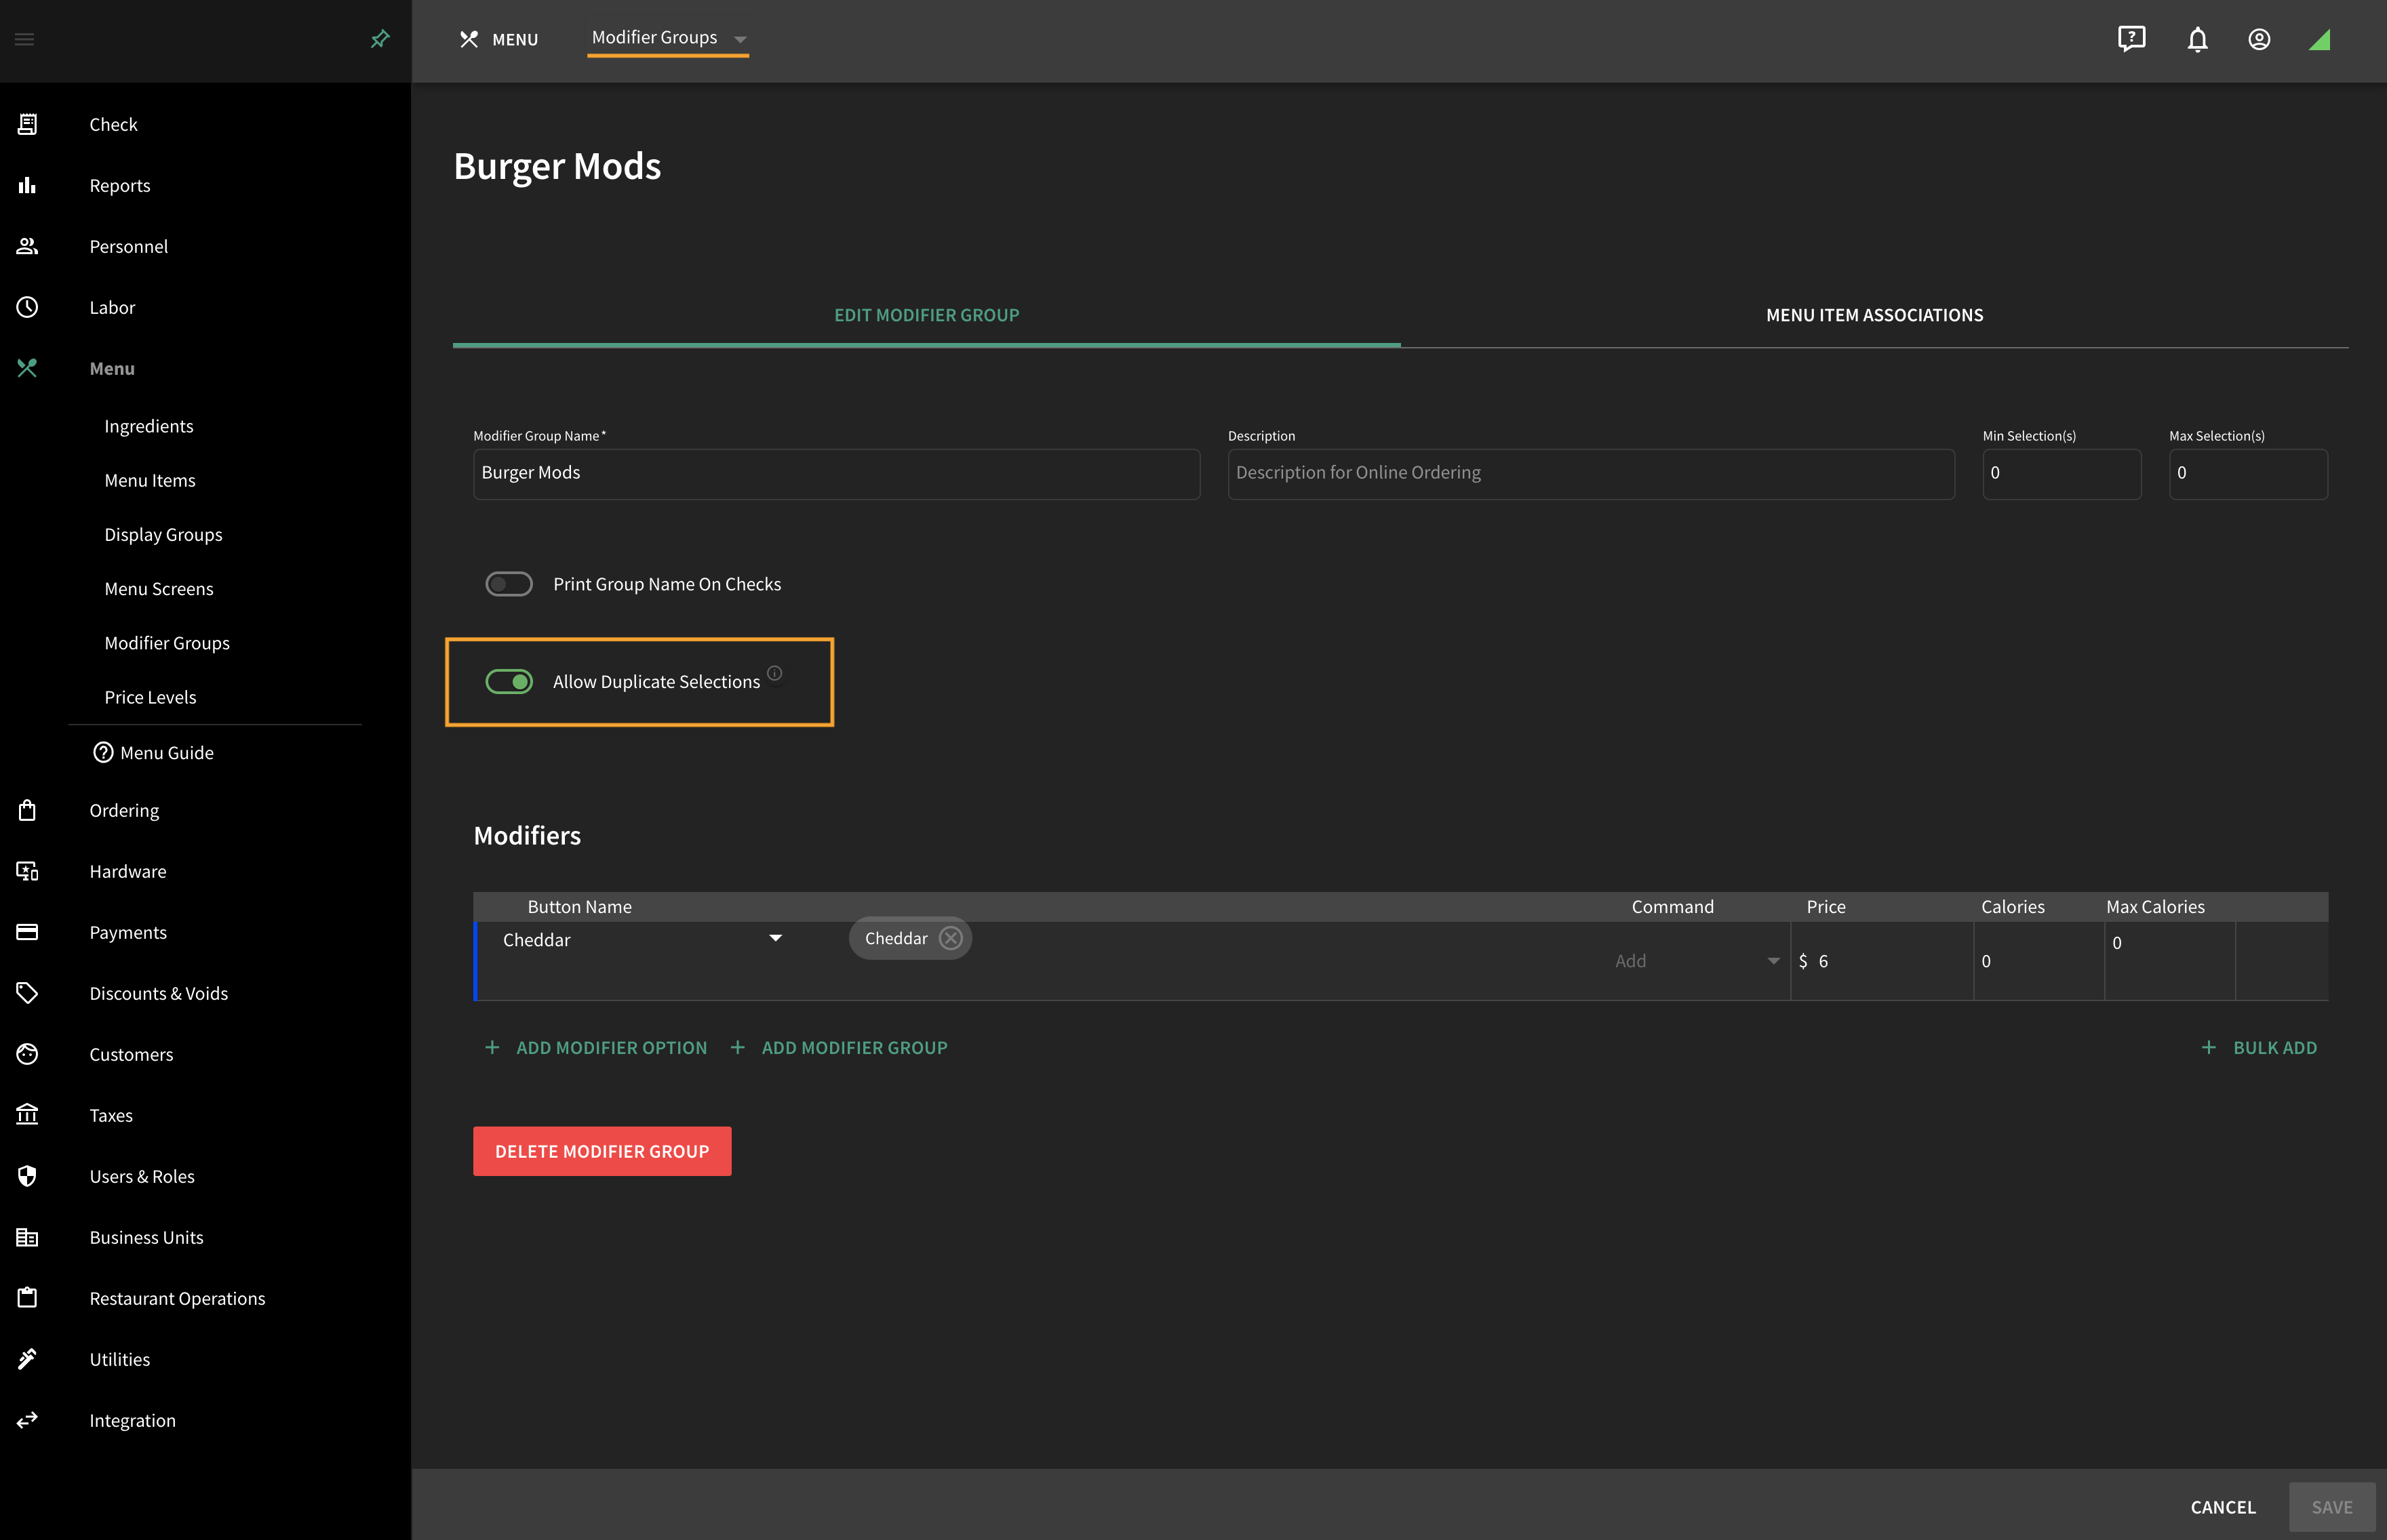
Task: Click Add Modifier Option
Action: tap(596, 1048)
